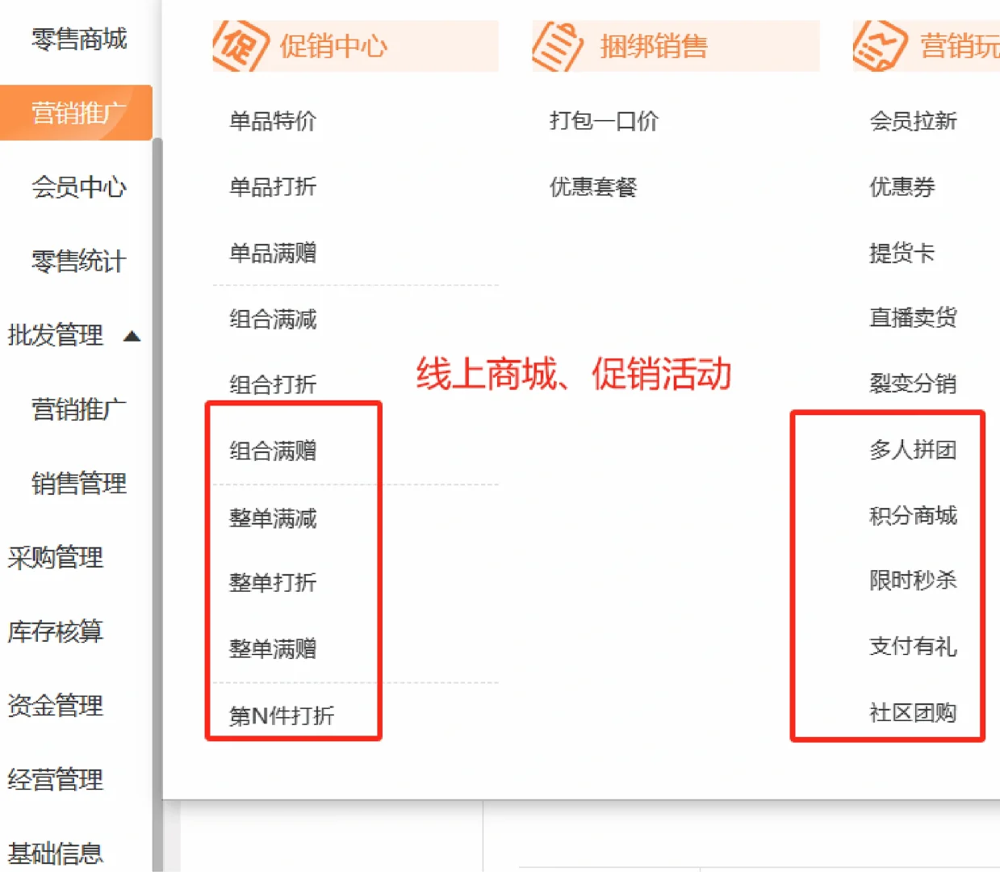
Task: Open 限时秒杀 marketing item
Action: (913, 581)
